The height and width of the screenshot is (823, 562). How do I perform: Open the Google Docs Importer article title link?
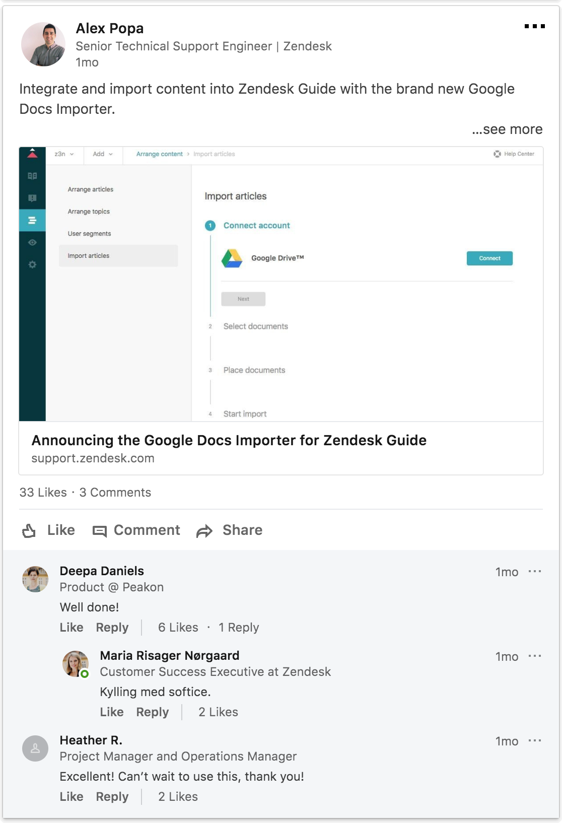click(229, 440)
